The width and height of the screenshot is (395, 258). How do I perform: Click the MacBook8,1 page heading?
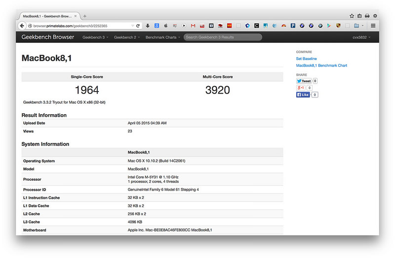tap(46, 58)
